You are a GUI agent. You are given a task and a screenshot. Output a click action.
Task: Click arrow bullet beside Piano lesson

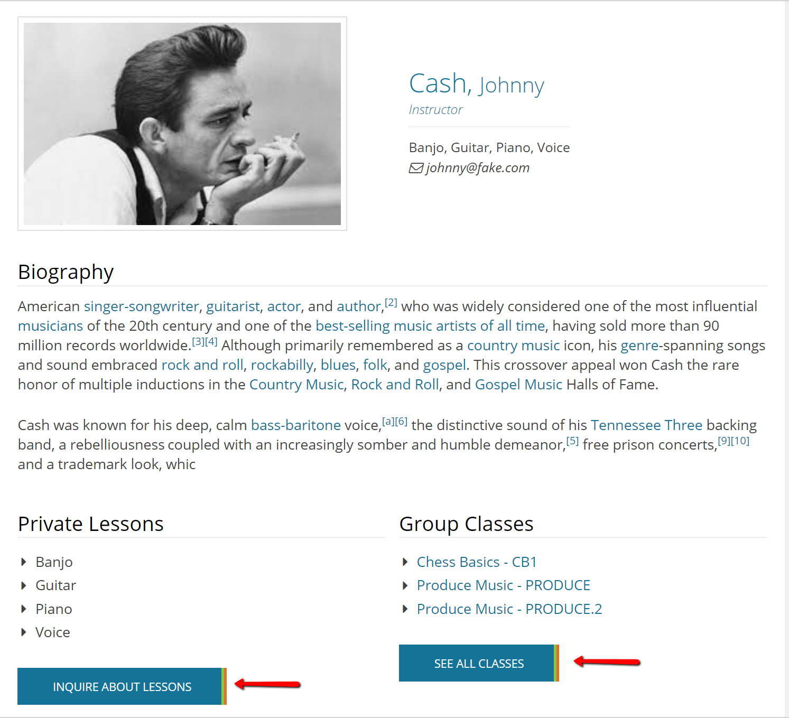tap(23, 609)
